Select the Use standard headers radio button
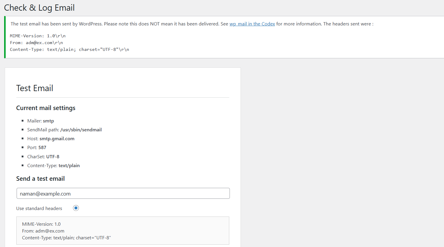Image resolution: width=444 pixels, height=247 pixels. pos(76,208)
